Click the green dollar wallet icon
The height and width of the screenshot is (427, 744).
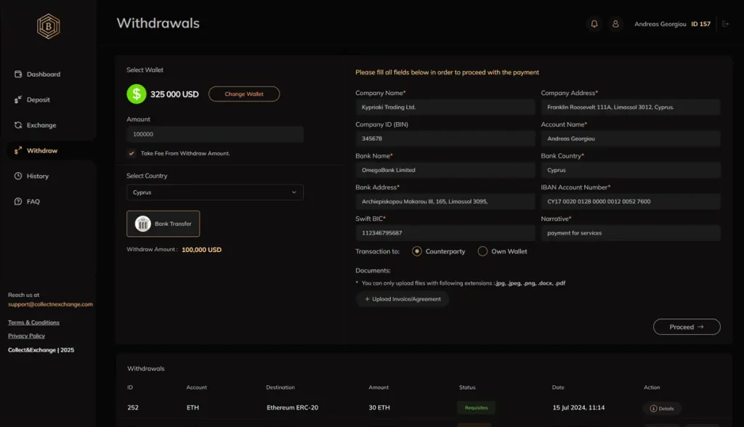(136, 94)
